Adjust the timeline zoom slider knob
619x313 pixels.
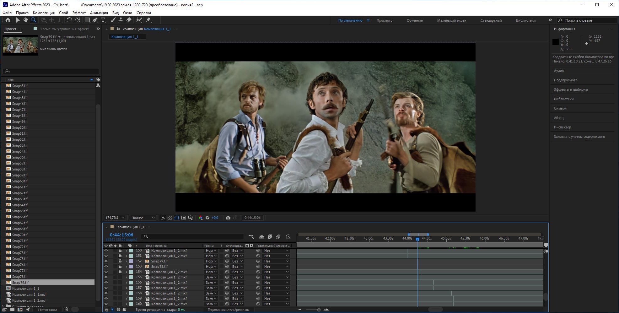(x=319, y=310)
